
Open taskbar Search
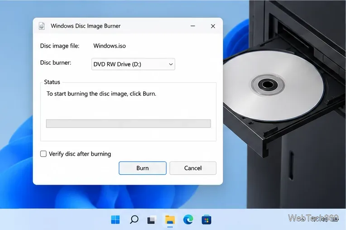[x=134, y=220]
